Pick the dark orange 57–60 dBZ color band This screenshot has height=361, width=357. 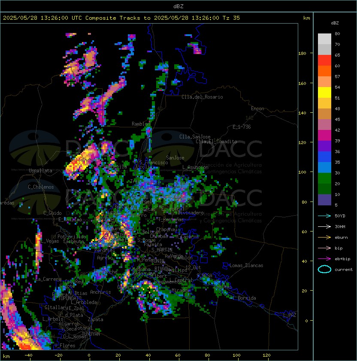pos(324,71)
